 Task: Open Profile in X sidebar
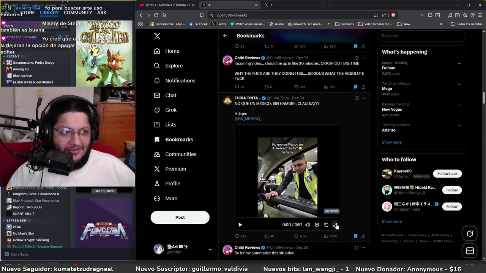tap(167, 184)
